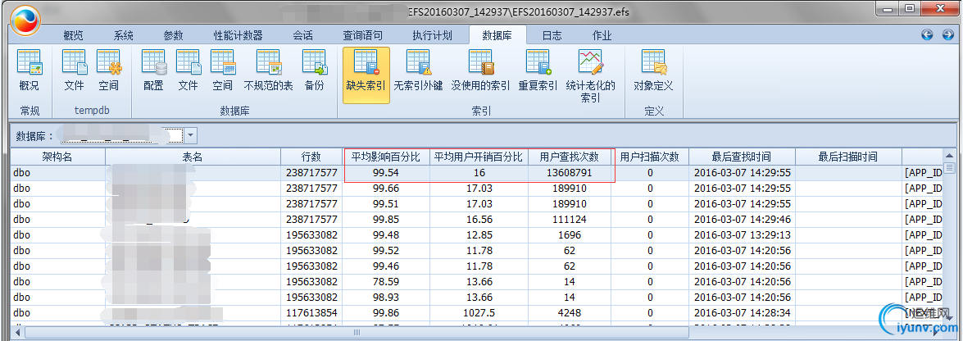Open 无索引外键 report
Screen dimensions: 963x341
(418, 71)
